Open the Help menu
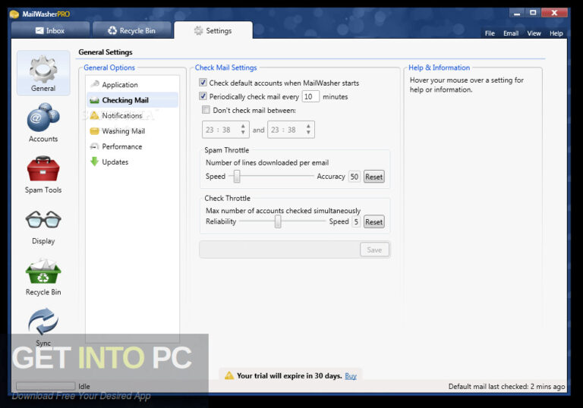583x408 pixels. click(x=556, y=33)
